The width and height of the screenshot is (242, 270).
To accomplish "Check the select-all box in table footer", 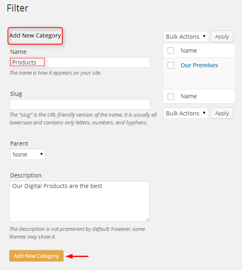I will 171,96.
